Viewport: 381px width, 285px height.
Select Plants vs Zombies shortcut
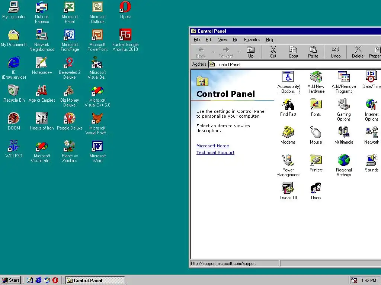click(x=70, y=152)
